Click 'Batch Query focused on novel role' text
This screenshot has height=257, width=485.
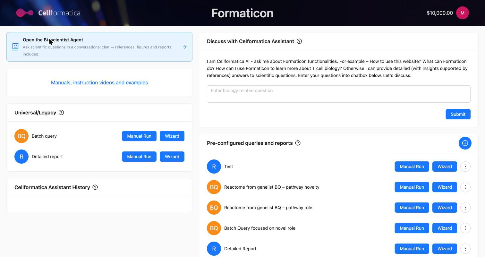click(x=260, y=228)
